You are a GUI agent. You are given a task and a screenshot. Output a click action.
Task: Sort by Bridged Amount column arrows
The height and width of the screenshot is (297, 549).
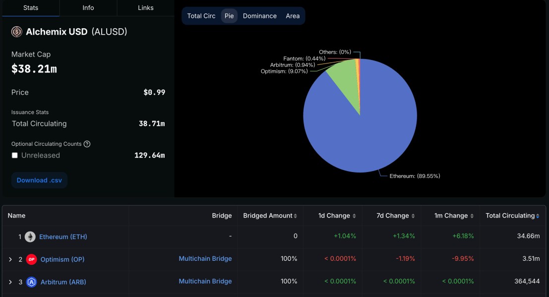click(x=296, y=216)
